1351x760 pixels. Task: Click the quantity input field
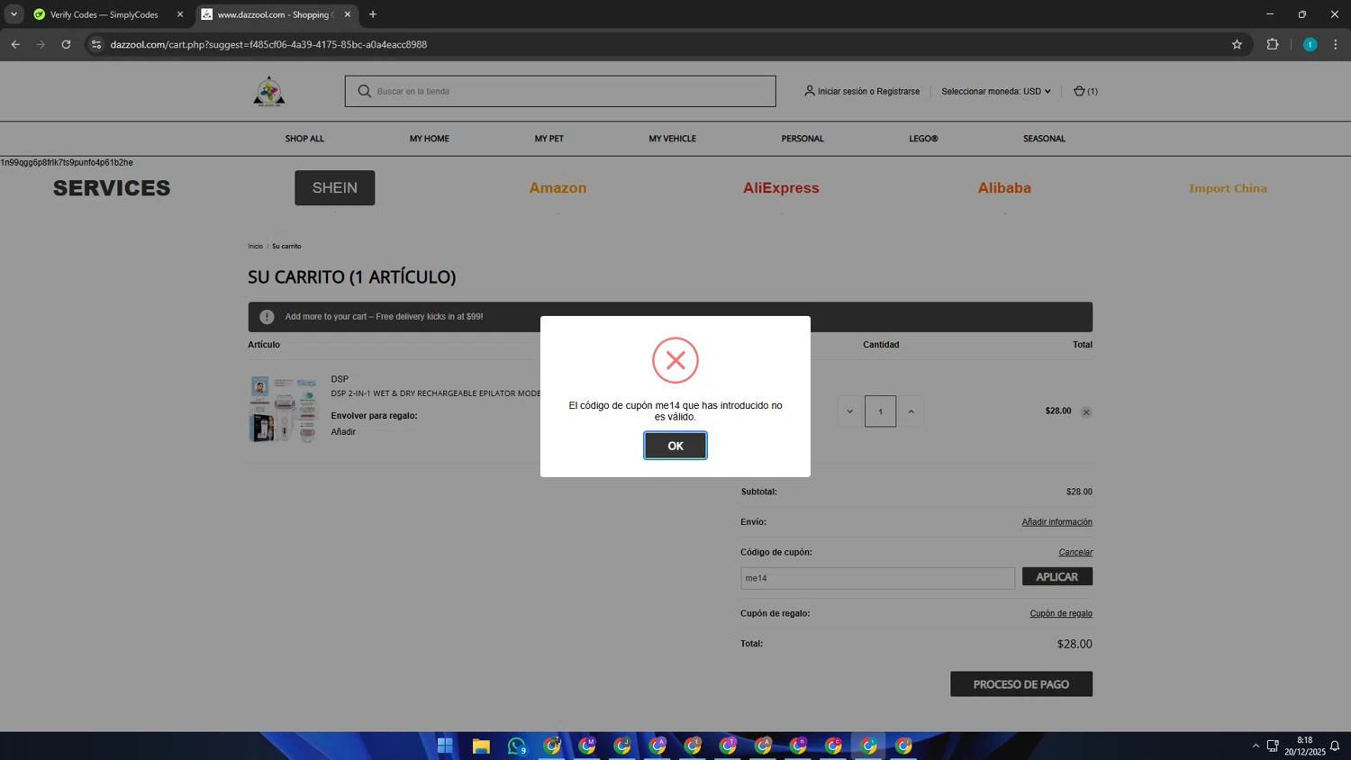point(880,412)
